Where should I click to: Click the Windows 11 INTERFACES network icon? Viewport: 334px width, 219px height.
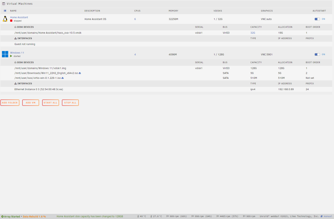(16, 83)
